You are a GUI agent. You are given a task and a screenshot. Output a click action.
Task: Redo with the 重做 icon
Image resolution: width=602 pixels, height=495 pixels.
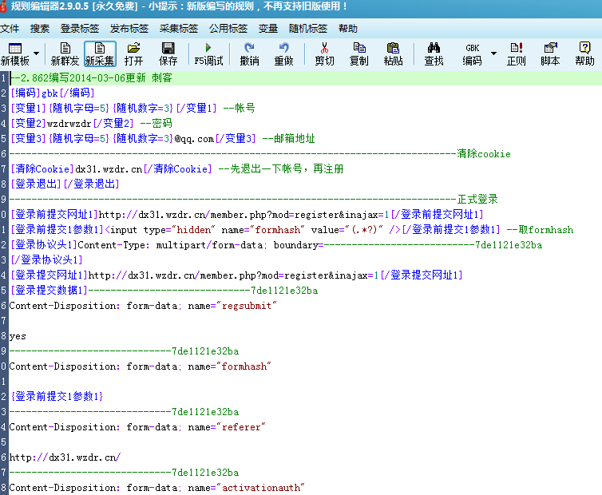pos(283,54)
